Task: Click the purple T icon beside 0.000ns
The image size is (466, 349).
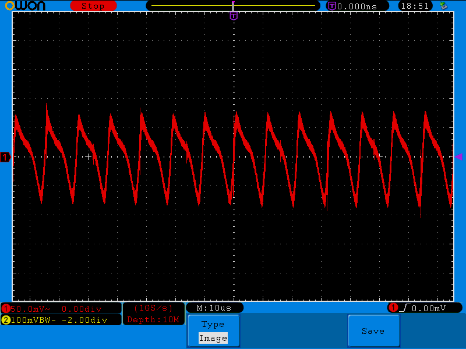Action: [x=332, y=6]
